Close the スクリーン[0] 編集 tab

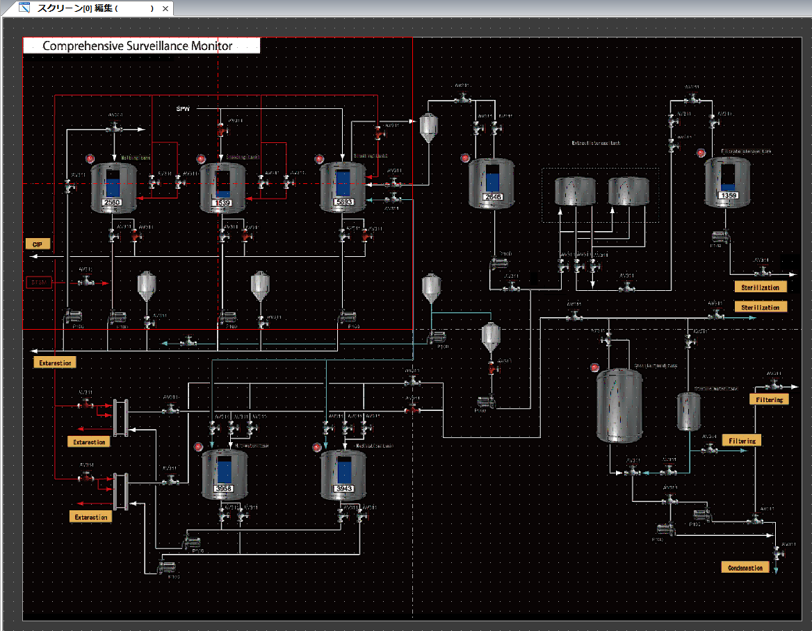165,9
